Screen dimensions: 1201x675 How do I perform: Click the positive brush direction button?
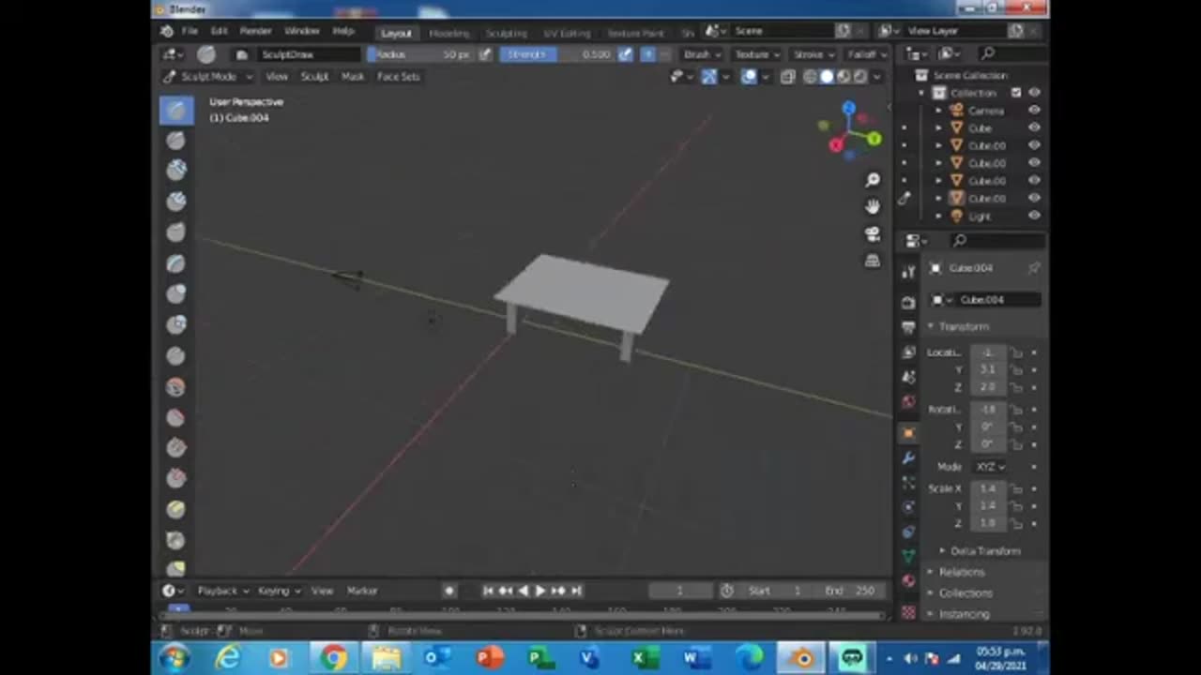(647, 54)
